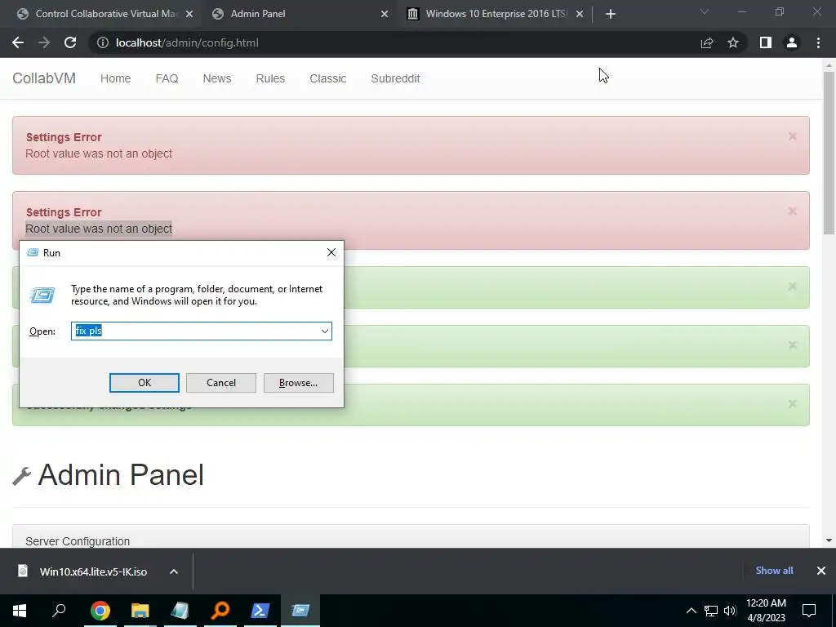The image size is (836, 627).
Task: Open Chrome from the taskbar
Action: [x=100, y=611]
